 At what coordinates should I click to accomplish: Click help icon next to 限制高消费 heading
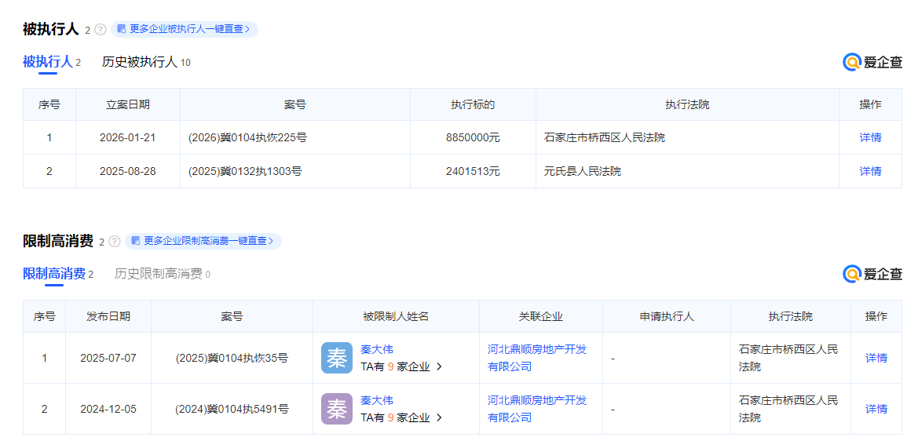click(x=115, y=242)
